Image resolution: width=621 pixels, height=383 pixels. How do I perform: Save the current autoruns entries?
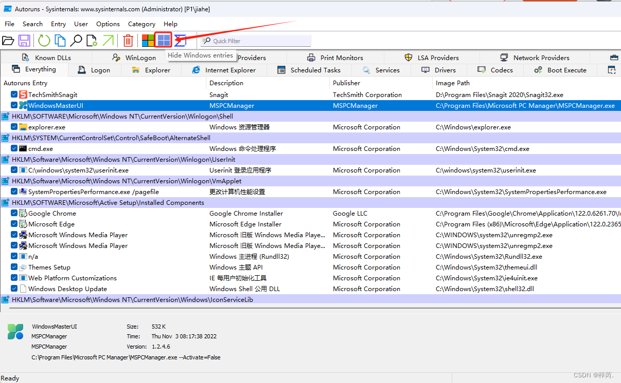(x=24, y=41)
